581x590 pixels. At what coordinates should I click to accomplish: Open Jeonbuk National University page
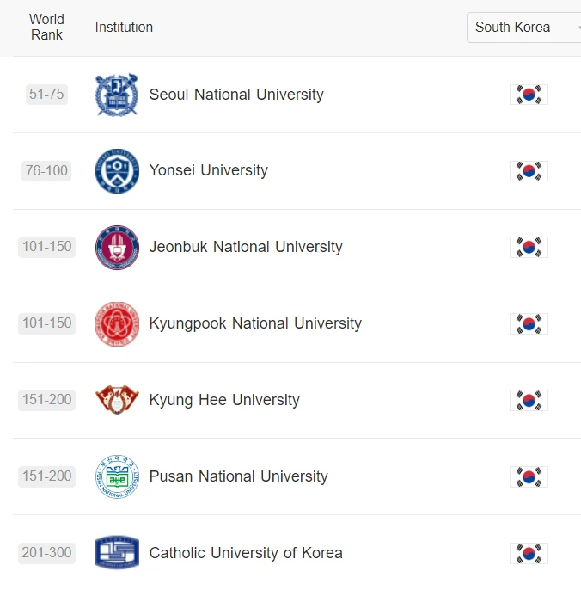pyautogui.click(x=246, y=247)
